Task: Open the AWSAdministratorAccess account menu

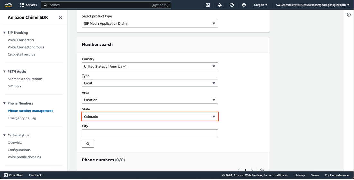Action: 312,5
